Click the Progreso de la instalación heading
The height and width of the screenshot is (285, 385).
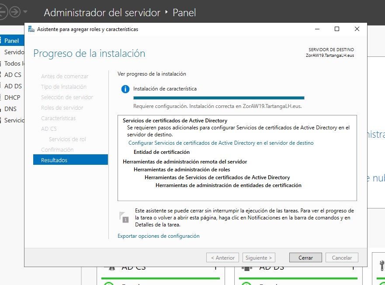[x=89, y=53]
